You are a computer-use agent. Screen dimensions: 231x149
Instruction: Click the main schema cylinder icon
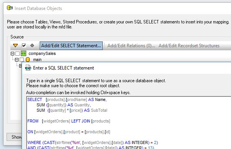point(28,60)
